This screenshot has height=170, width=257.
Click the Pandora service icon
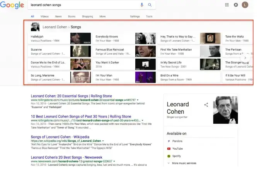pos(168,141)
